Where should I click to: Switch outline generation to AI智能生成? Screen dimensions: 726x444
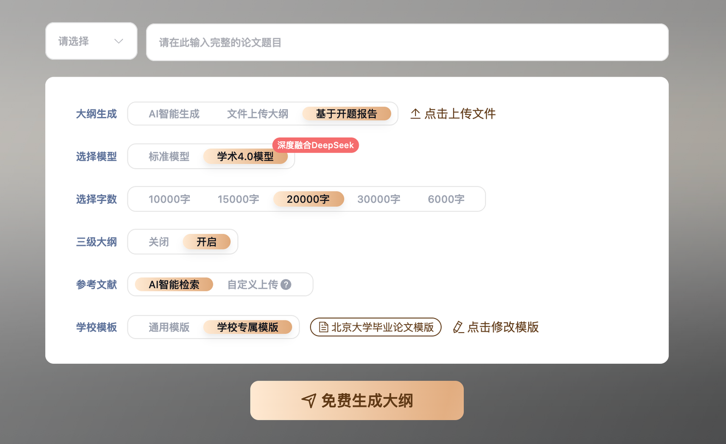(174, 114)
